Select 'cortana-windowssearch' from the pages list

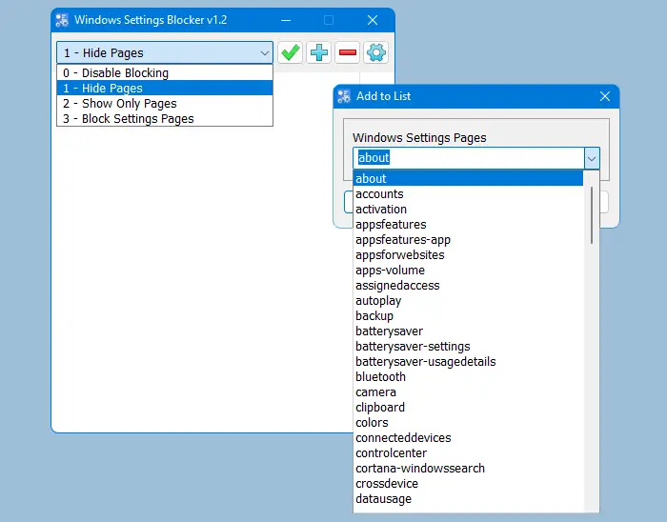[469, 469]
